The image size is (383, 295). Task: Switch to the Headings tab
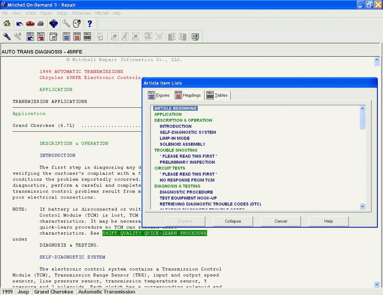click(188, 95)
